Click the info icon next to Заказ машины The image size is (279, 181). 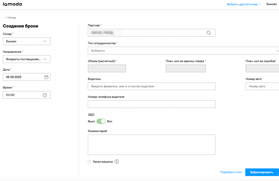pos(117,162)
